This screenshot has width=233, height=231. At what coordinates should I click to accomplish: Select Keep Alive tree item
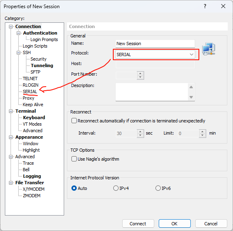33,105
